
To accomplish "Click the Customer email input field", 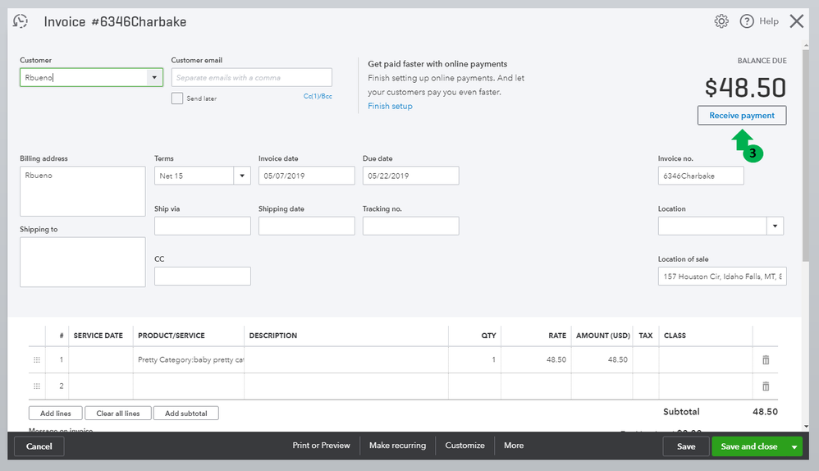I will (x=251, y=78).
